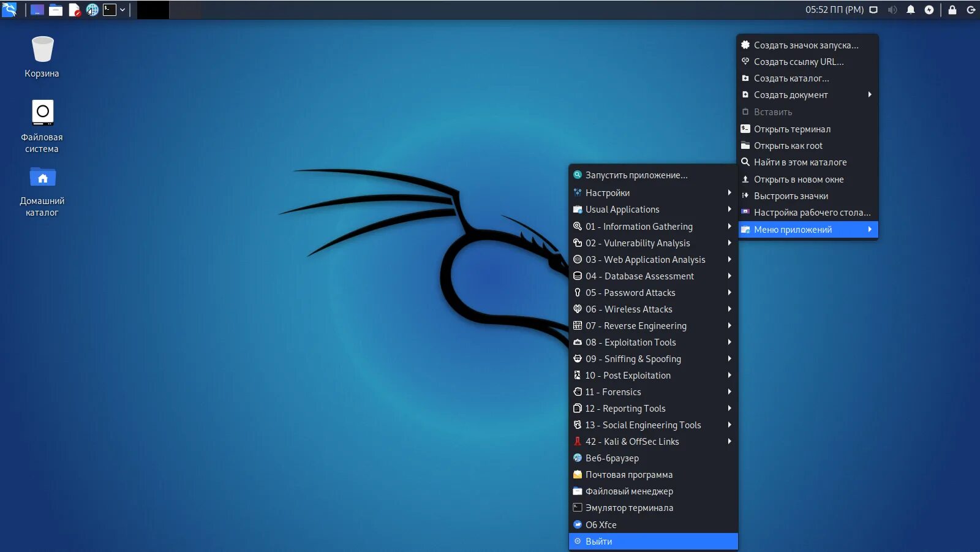
Task: Choose Открыть как root in the context menu
Action: (x=808, y=146)
